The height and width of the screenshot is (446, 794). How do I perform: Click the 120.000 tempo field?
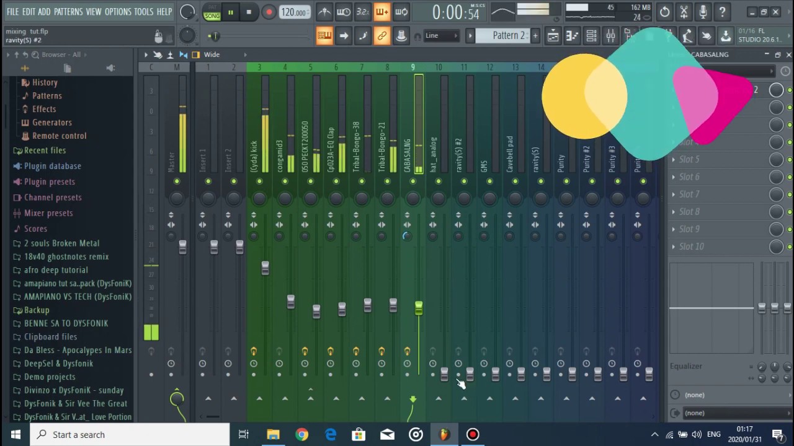coord(294,12)
